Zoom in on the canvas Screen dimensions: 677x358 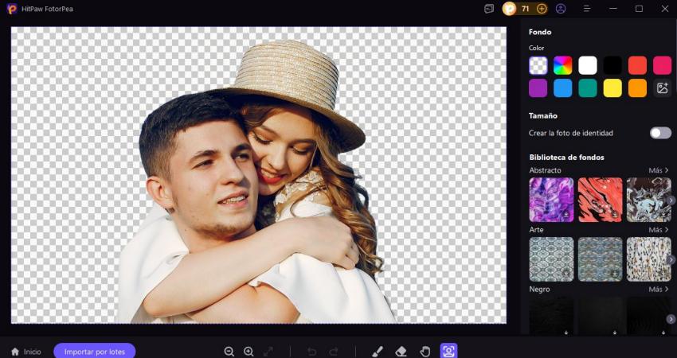coord(248,351)
